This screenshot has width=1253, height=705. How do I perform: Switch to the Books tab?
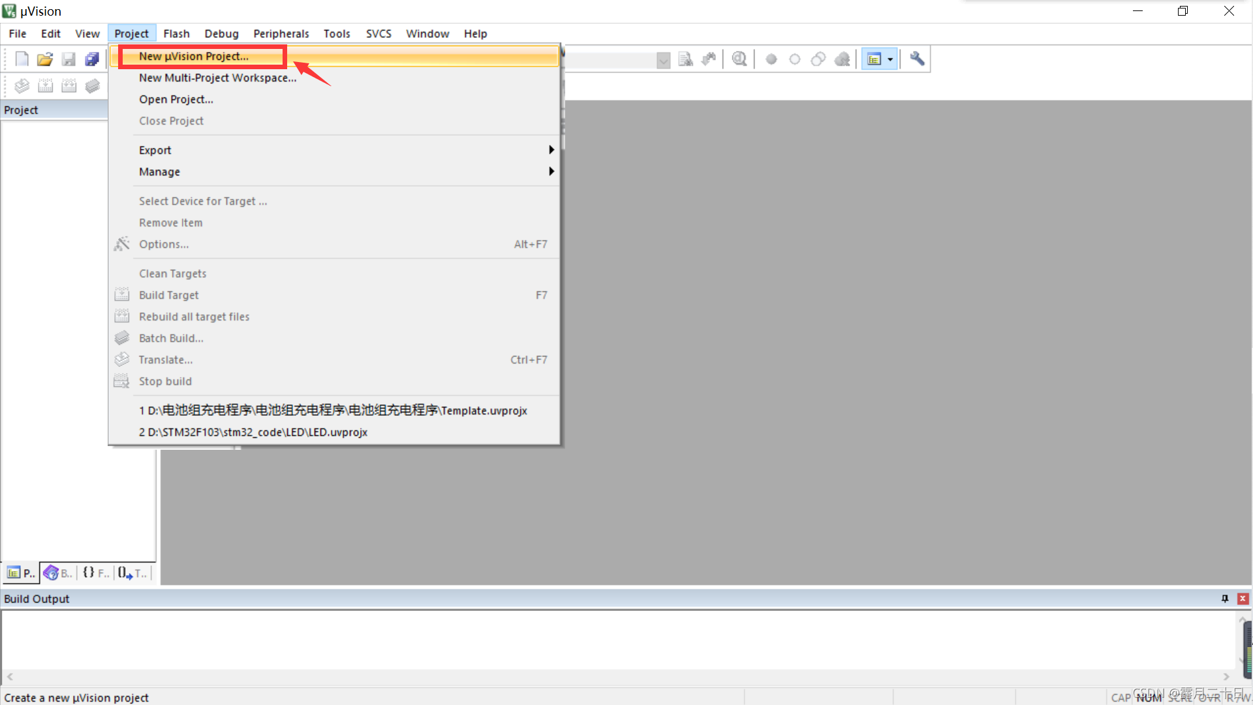click(x=59, y=573)
